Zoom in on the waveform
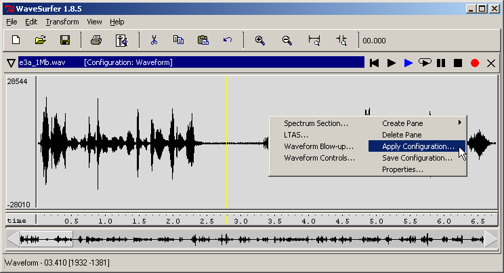This screenshot has width=504, height=273. [259, 40]
